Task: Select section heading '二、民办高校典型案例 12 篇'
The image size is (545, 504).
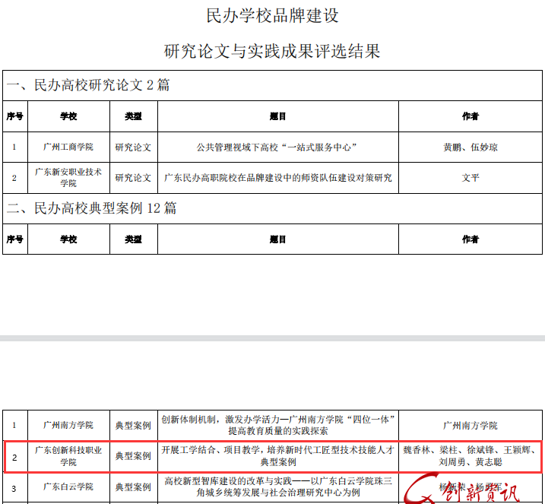Action: [x=92, y=208]
